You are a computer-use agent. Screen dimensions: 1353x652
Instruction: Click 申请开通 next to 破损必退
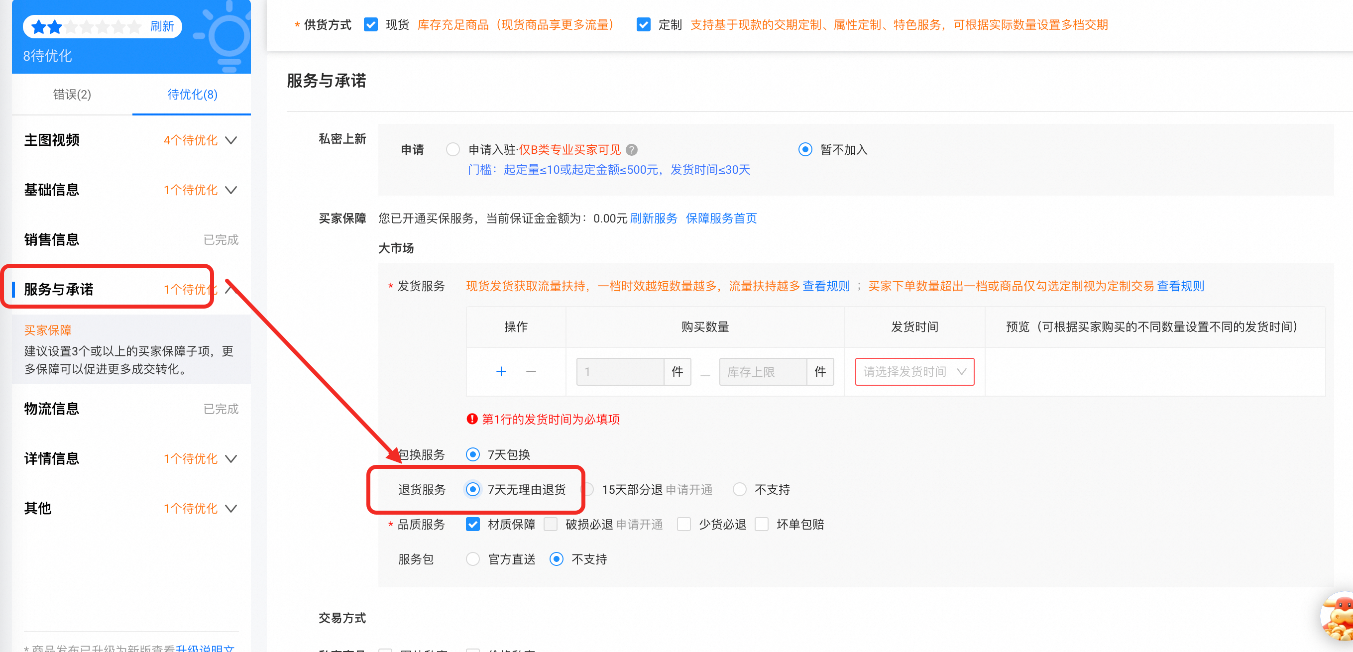tap(639, 525)
